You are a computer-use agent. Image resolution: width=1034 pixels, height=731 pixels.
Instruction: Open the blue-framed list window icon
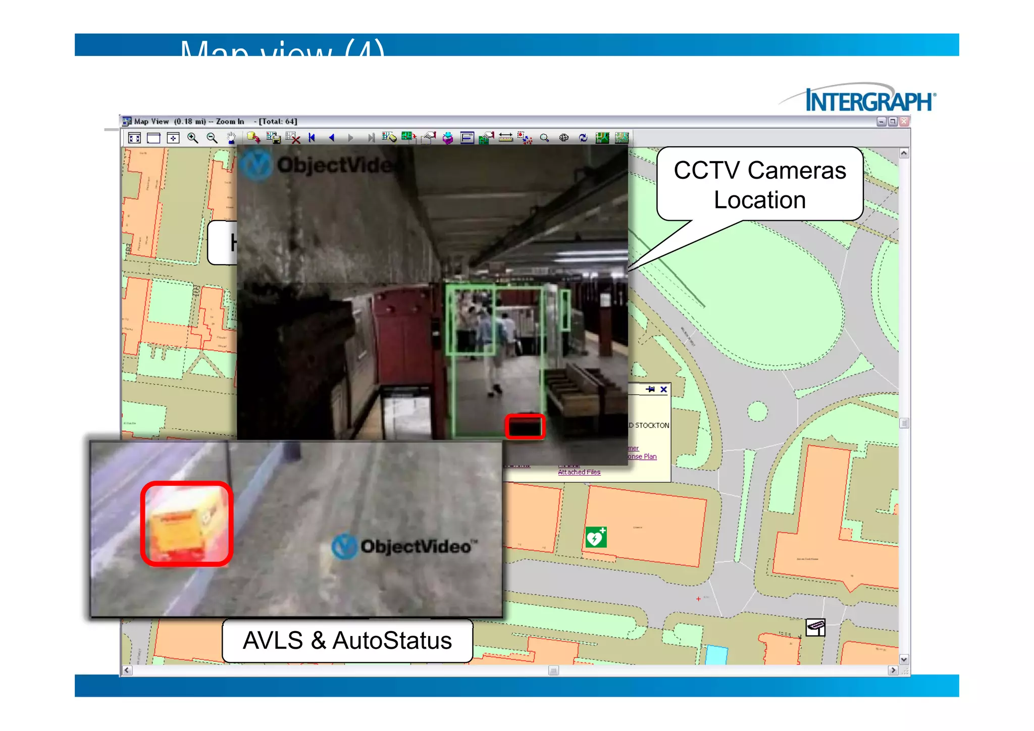467,138
